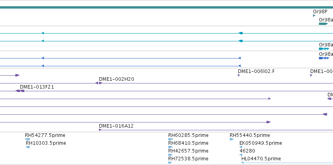Viewport: 333px width, 165px height.
Task: Select the EST glyph under RH10303.5prime
Action: tap(28, 147)
